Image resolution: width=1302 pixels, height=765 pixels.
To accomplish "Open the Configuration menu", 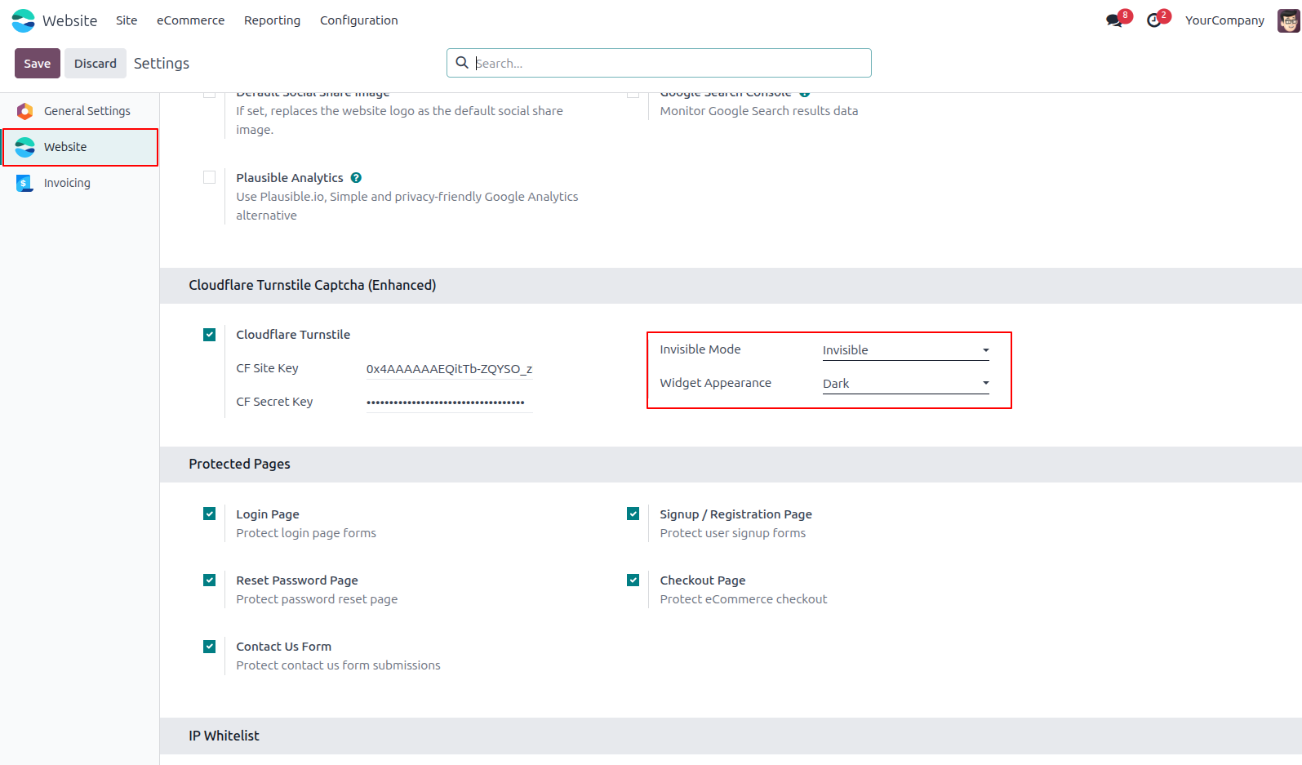I will (x=359, y=20).
